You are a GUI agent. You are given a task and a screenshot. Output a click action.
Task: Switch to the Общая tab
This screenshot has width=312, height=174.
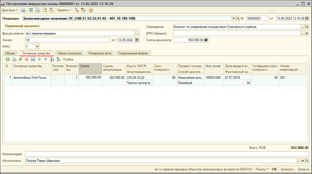pos(10,53)
